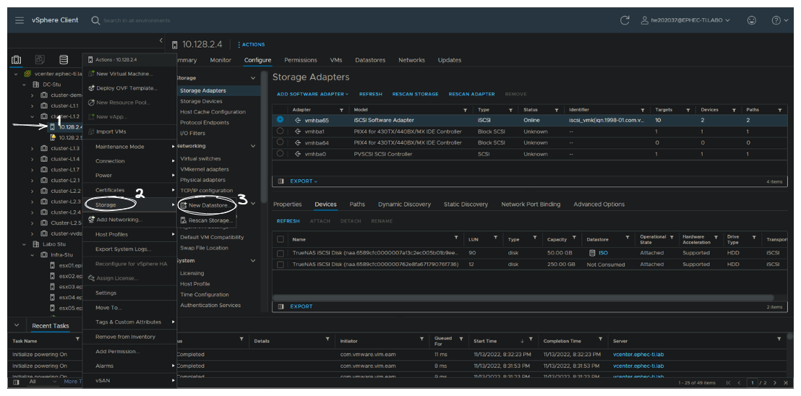Expand cluster-L1.1 tree node
The width and height of the screenshot is (801, 396).
[x=32, y=106]
